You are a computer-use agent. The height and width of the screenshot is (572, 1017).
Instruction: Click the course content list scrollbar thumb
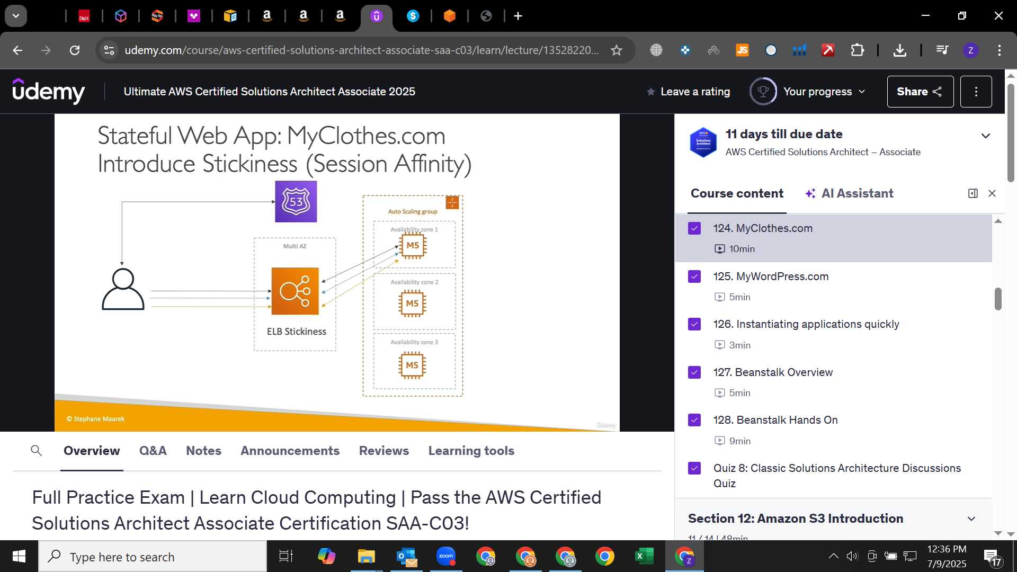998,299
